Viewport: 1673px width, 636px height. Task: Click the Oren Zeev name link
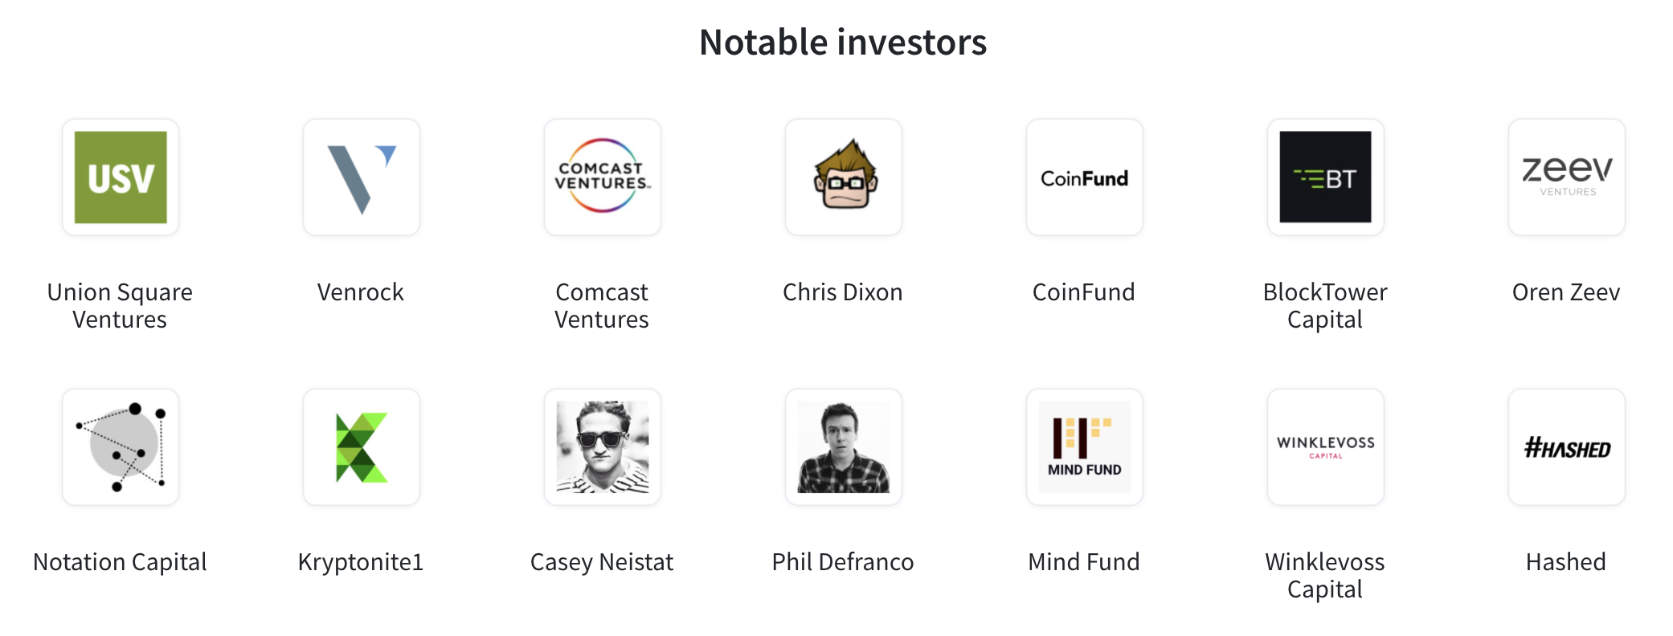(x=1566, y=292)
